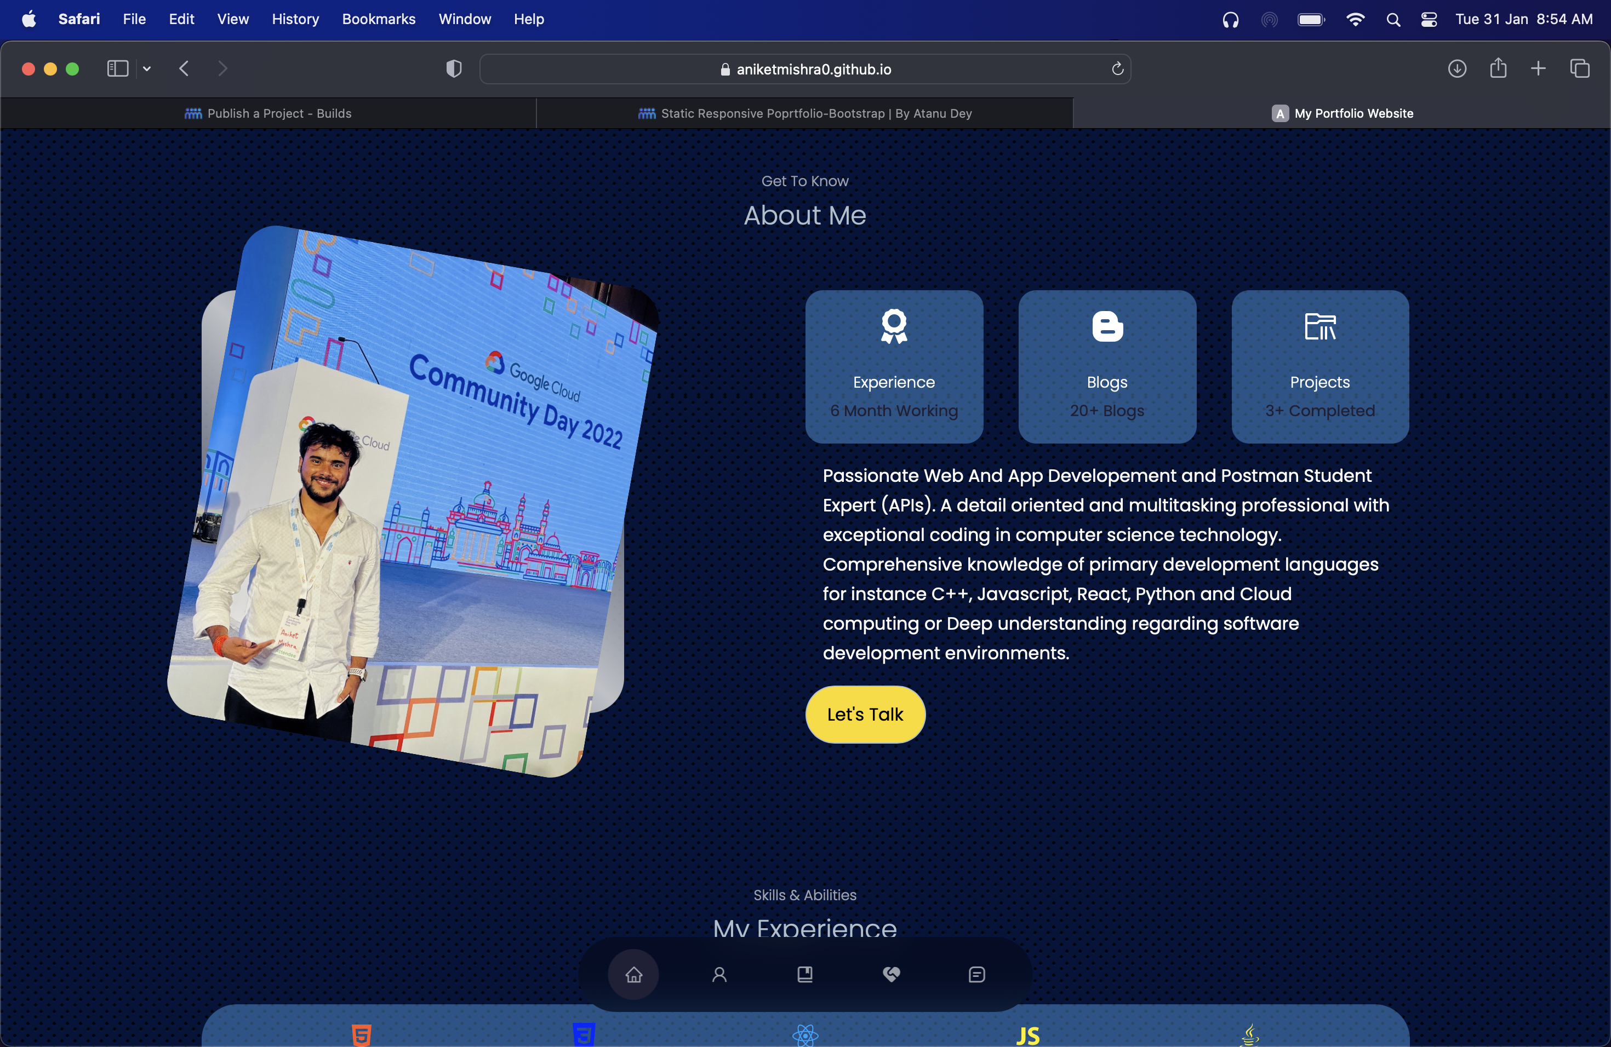Open Spotlight search in menu bar
The width and height of the screenshot is (1611, 1047).
pyautogui.click(x=1393, y=20)
